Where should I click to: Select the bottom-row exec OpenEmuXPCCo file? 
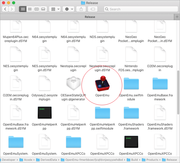(x=131, y=142)
